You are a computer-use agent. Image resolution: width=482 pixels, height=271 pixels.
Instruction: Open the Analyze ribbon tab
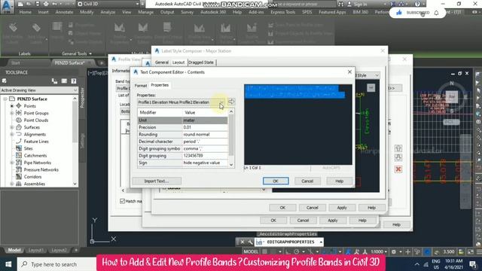(x=108, y=12)
